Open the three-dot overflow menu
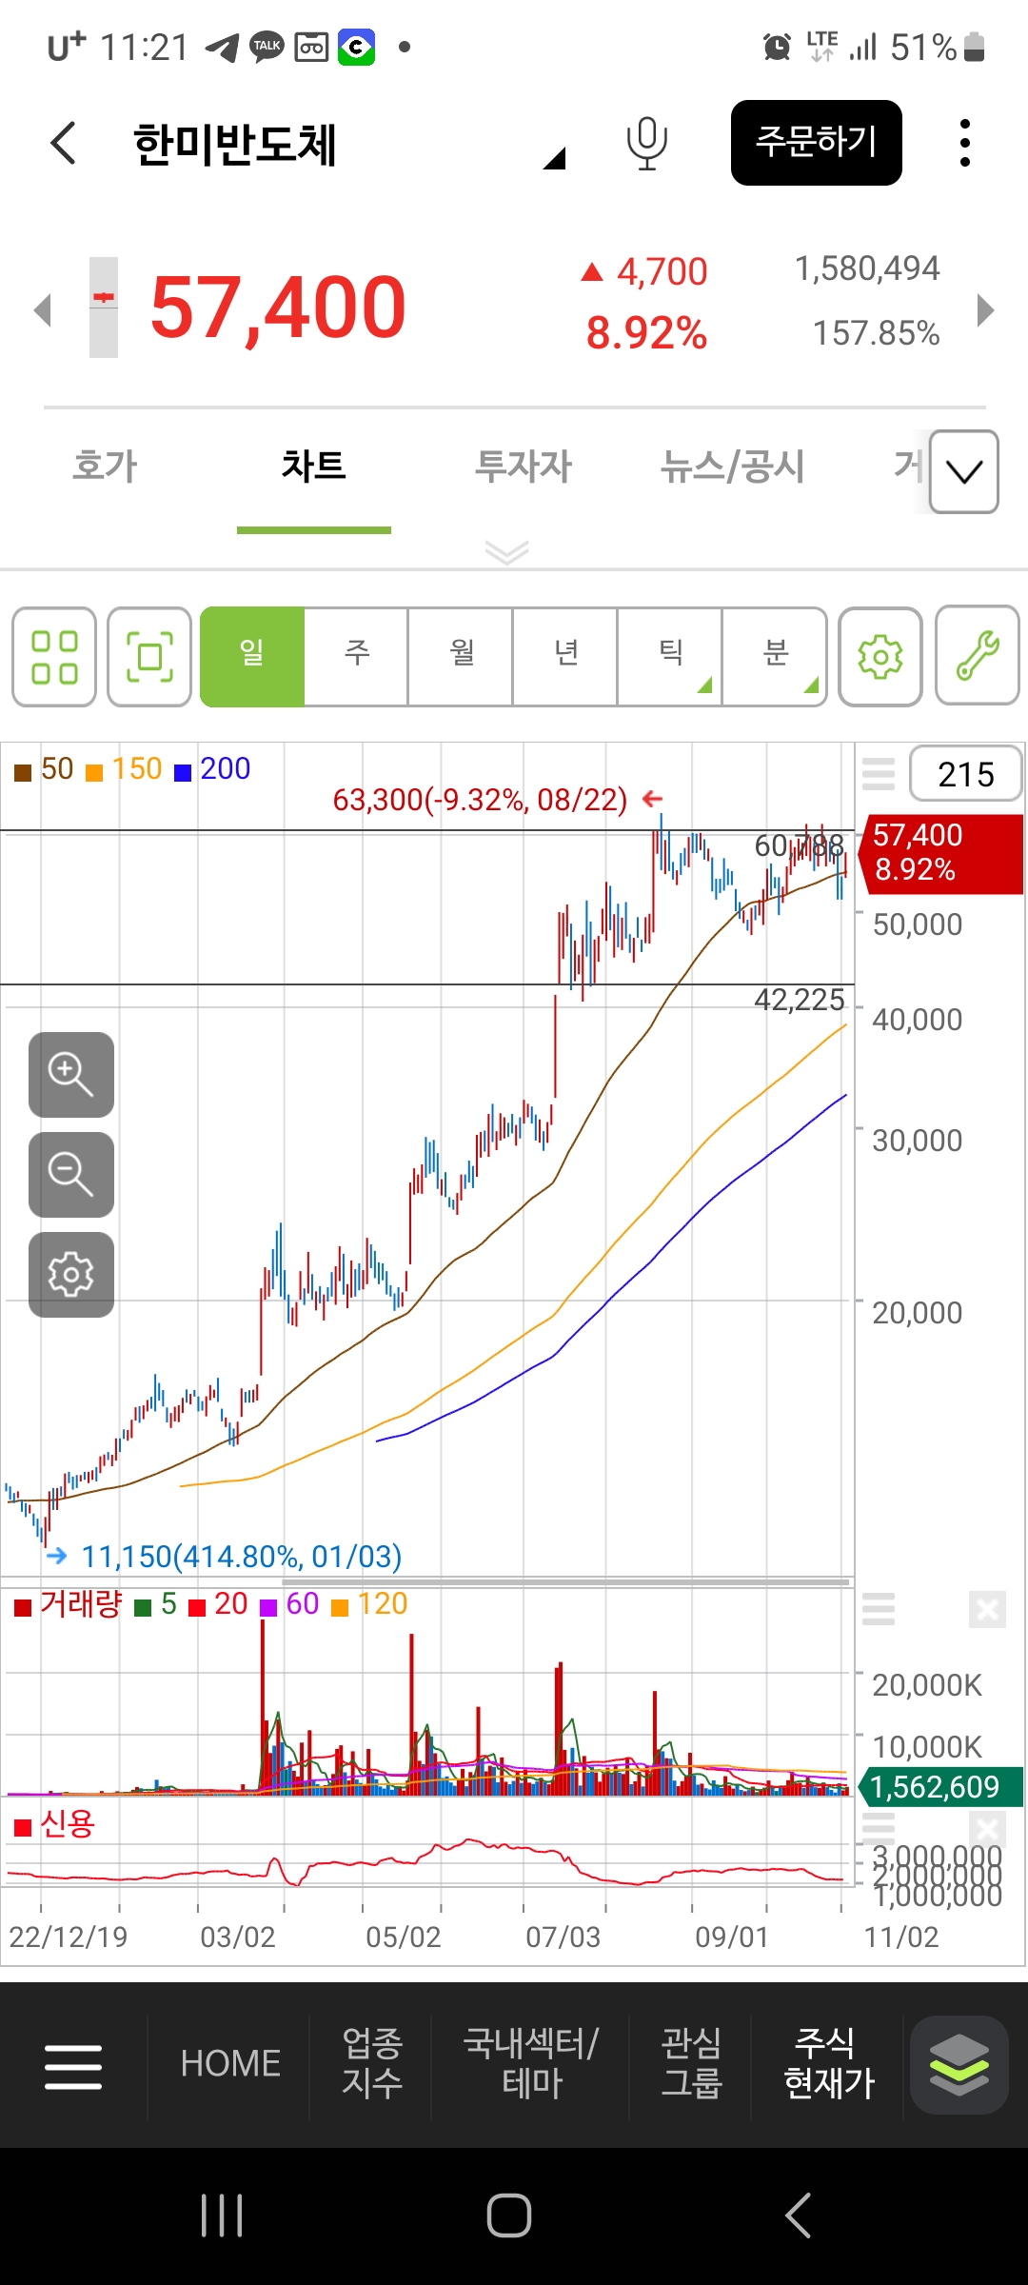Screen dimensions: 1028x2285 tap(965, 143)
